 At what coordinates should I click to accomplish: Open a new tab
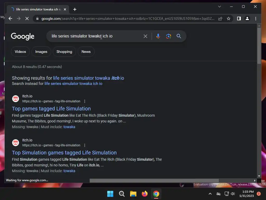click(x=75, y=9)
